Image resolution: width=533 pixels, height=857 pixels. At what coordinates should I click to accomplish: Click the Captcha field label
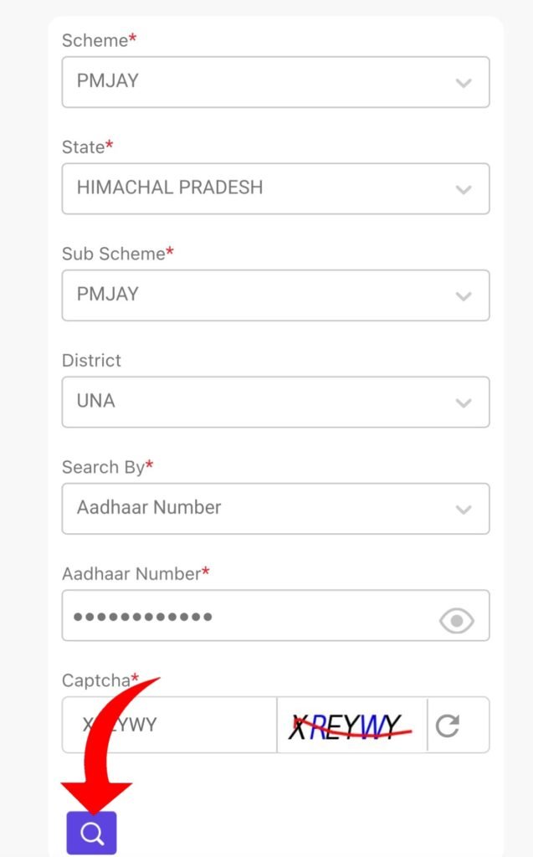pos(95,681)
